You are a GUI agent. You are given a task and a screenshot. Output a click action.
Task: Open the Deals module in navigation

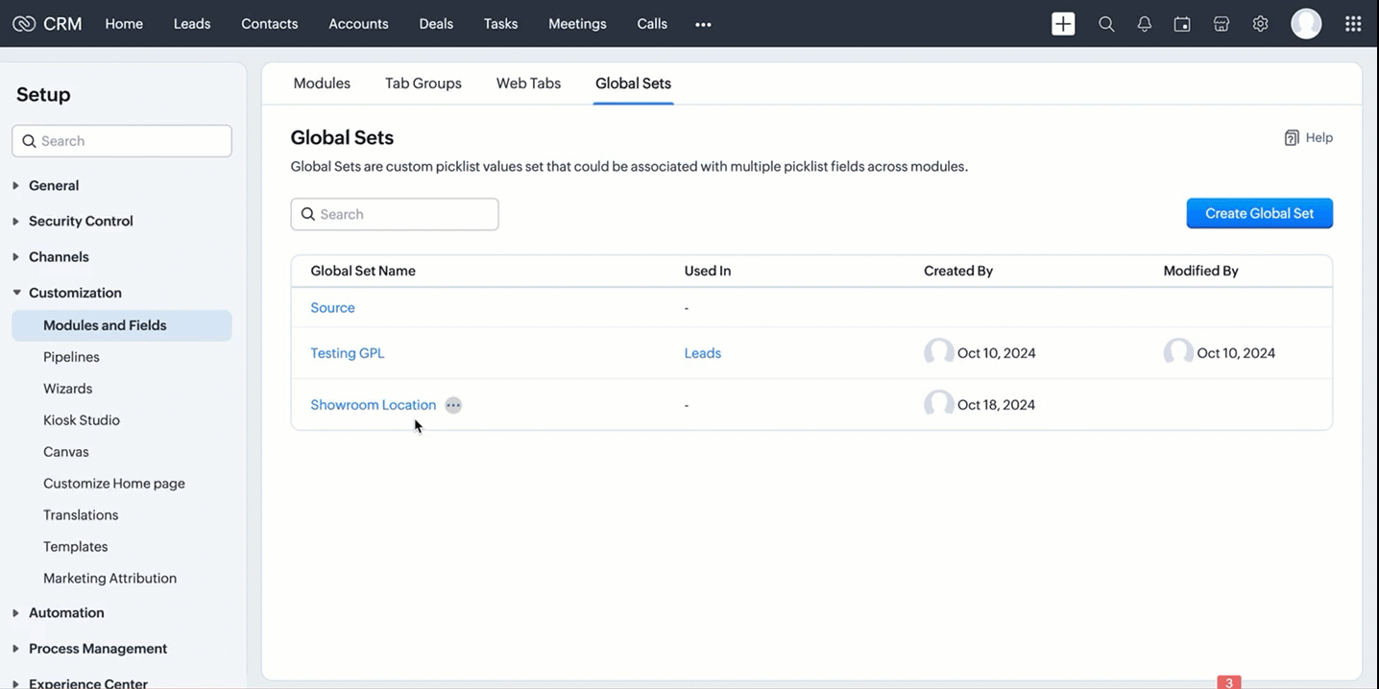tap(436, 24)
